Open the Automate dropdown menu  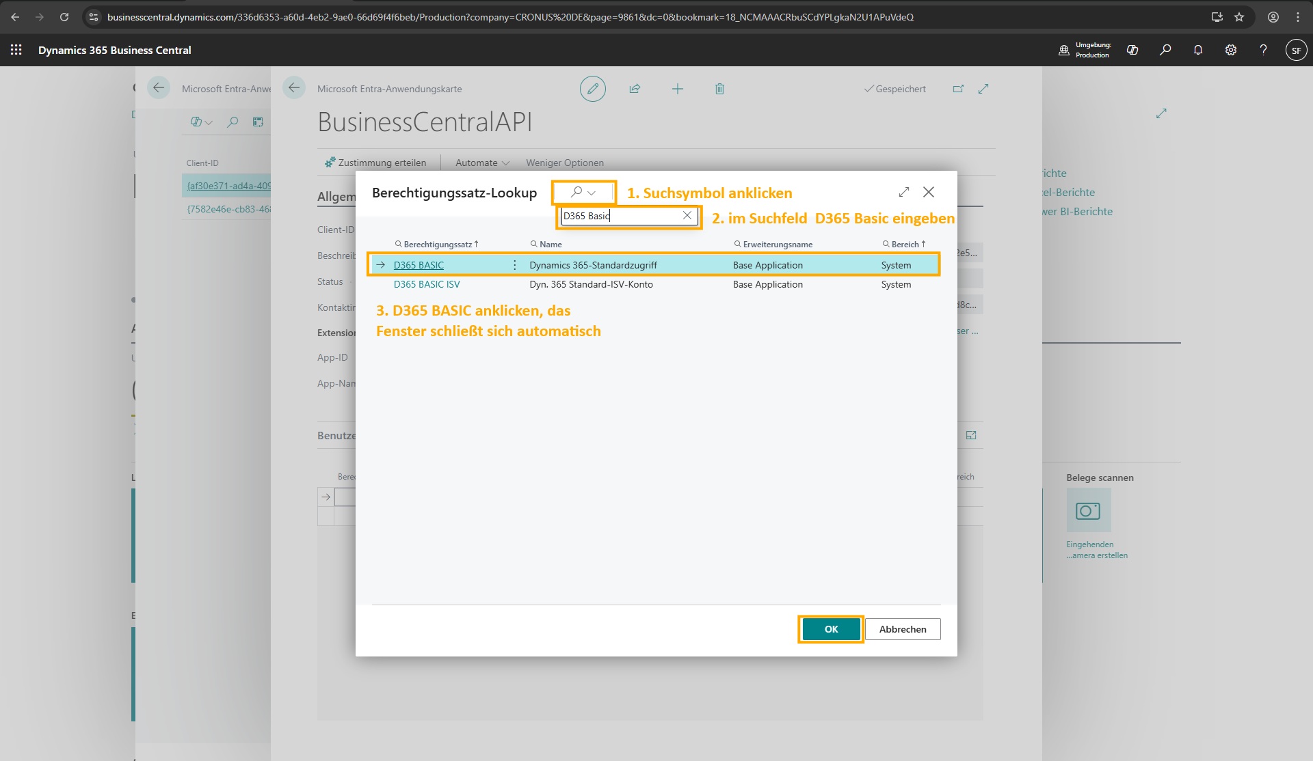(x=482, y=163)
